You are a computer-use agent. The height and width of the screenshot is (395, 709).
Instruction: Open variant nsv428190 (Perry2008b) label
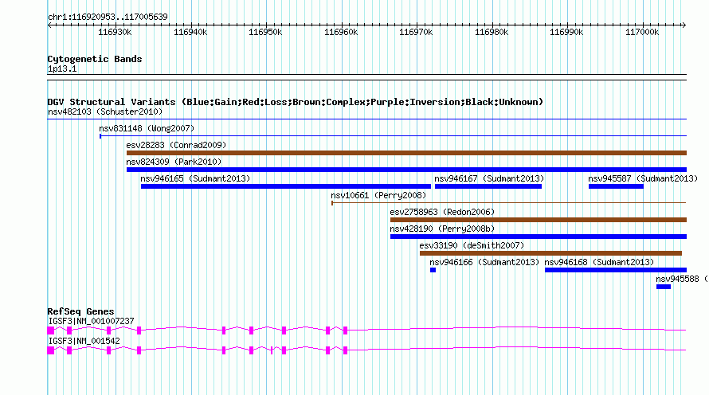point(442,229)
